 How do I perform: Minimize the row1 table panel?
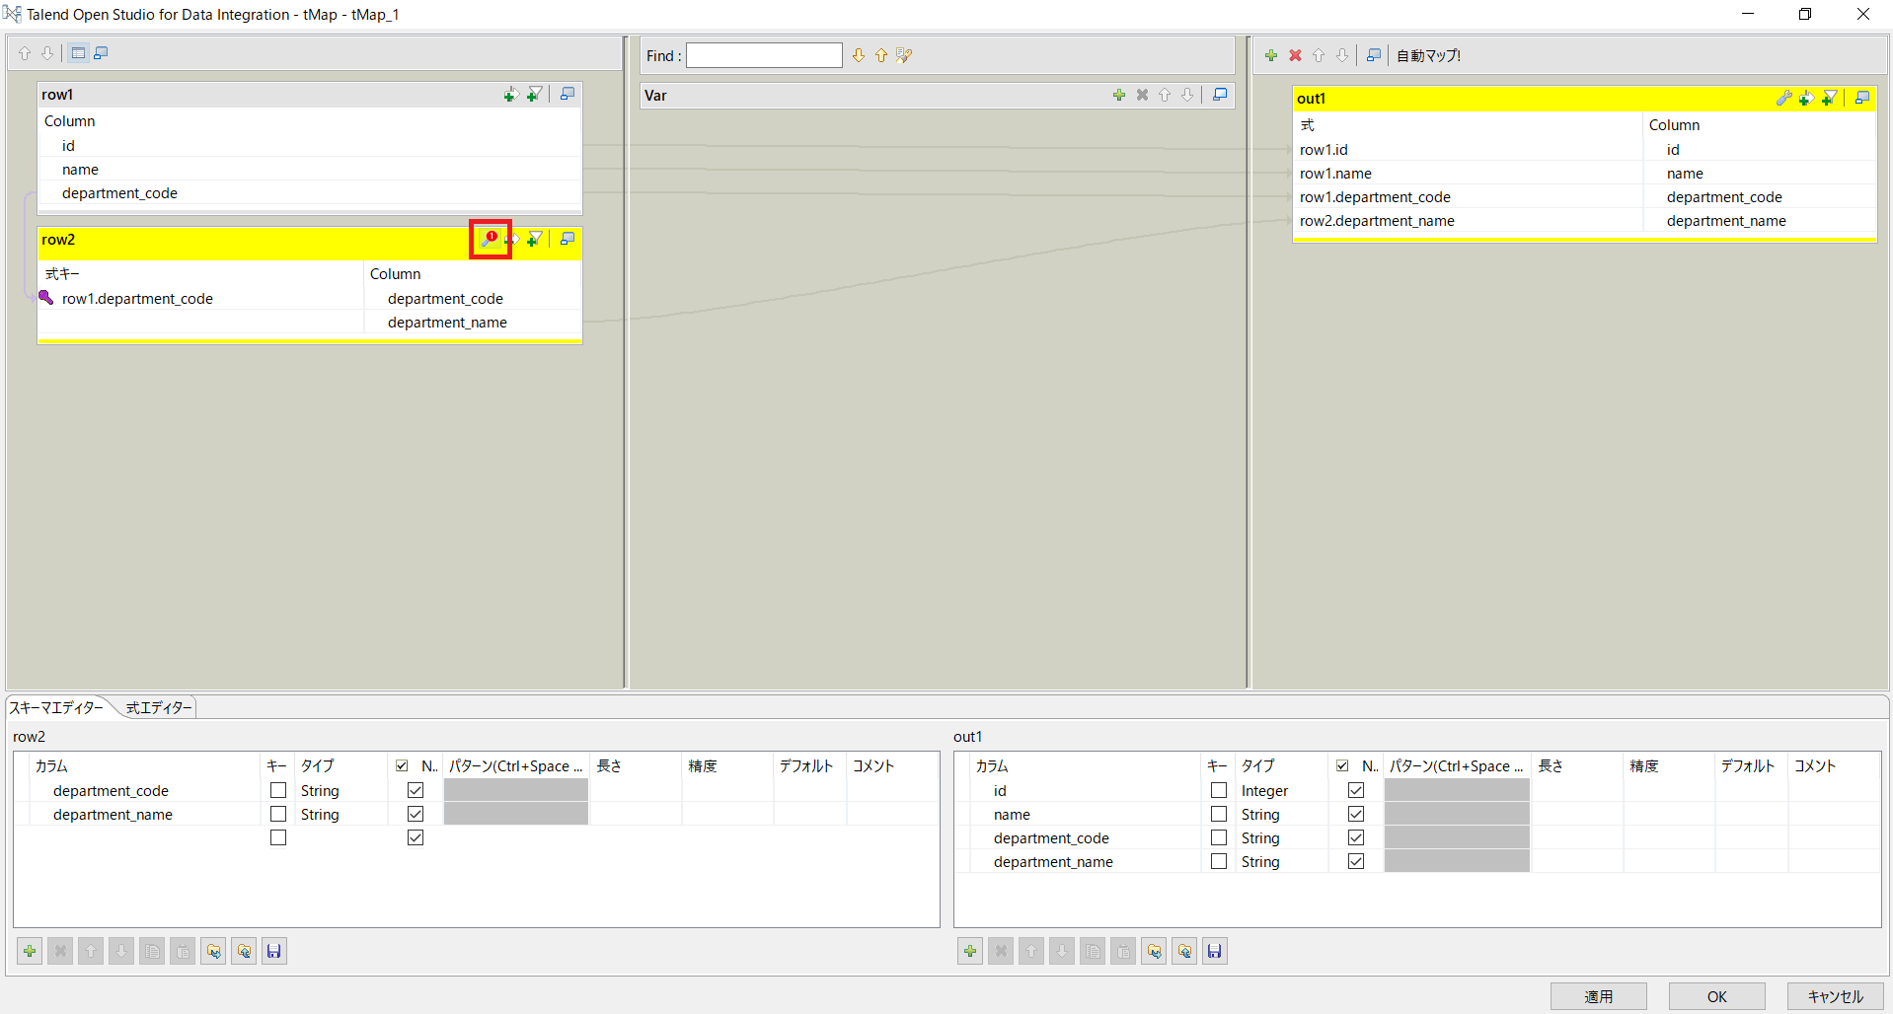[568, 94]
